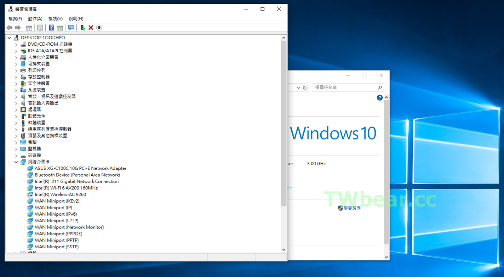Click the Update driver toolbar icon
The width and height of the screenshot is (504, 277).
tap(83, 28)
